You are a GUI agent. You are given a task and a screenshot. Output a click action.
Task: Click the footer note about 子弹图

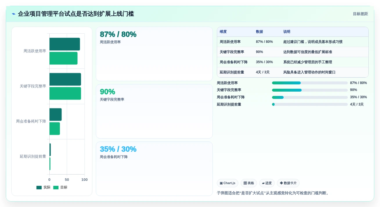click(x=273, y=193)
